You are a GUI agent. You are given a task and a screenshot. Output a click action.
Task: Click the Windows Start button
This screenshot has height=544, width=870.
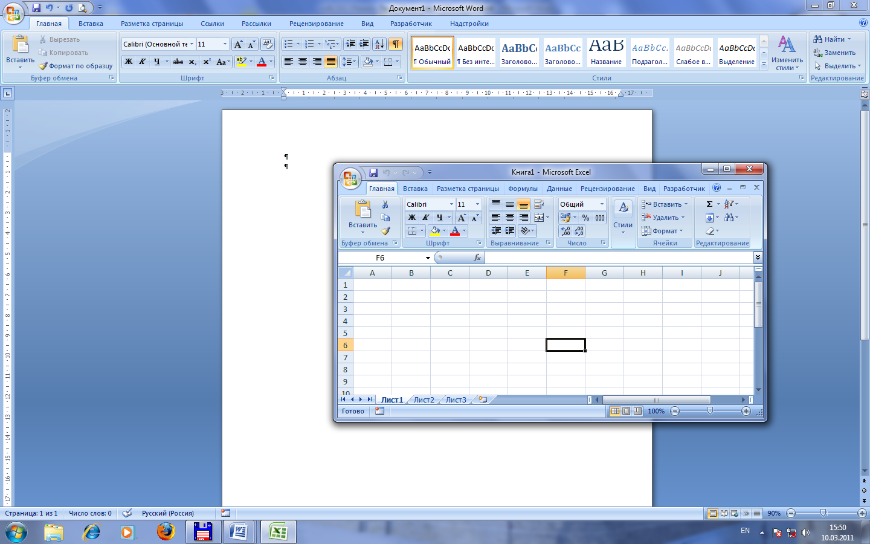point(16,532)
